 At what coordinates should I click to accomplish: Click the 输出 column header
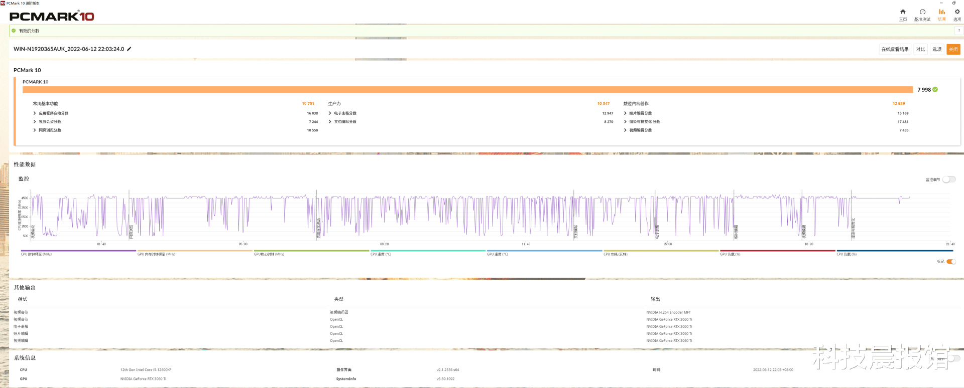[x=655, y=299]
